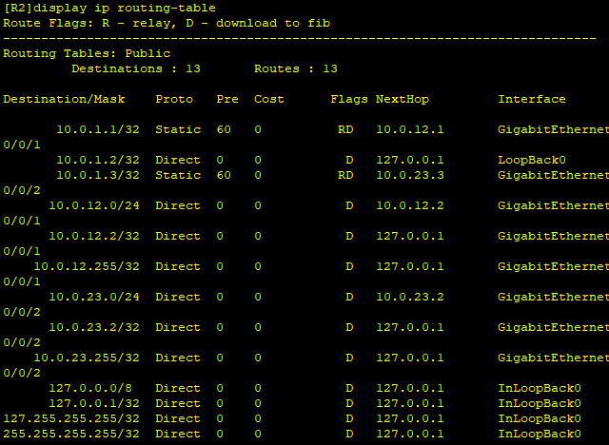Click 'Static' protocol in the 10.0.1.1/32 row
This screenshot has height=445, width=609.
(x=178, y=129)
